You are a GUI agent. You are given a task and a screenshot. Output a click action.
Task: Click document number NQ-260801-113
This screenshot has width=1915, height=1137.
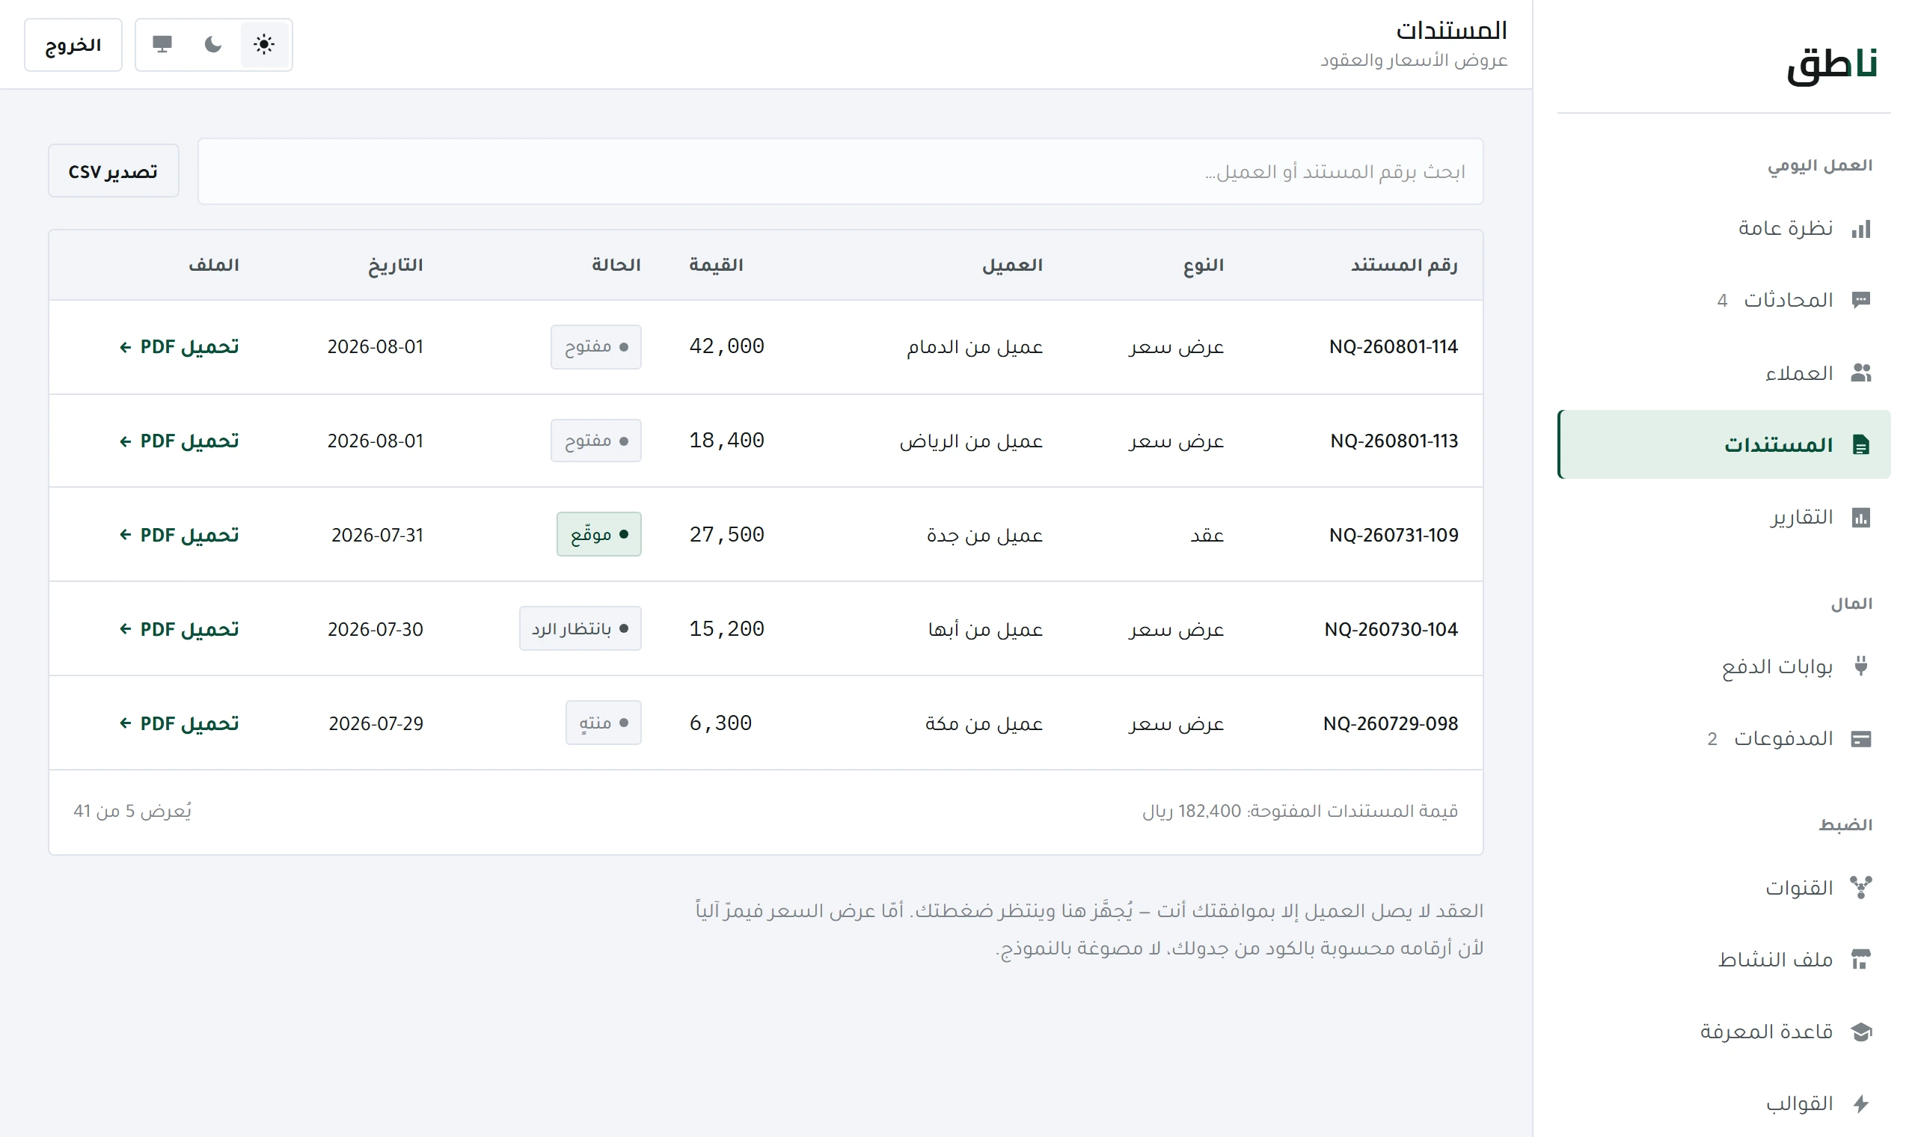click(x=1394, y=441)
